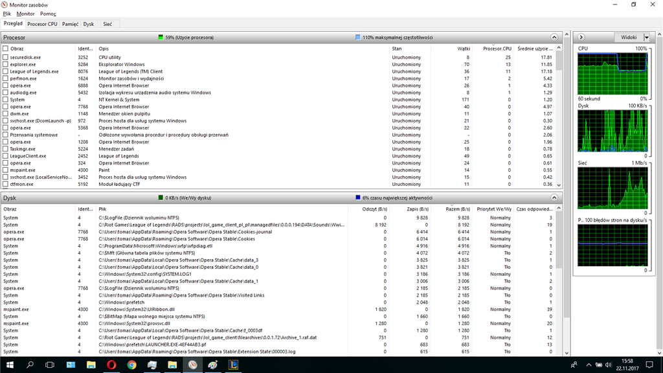This screenshot has width=663, height=373.
Task: Collapse the Dysk section
Action: [554, 198]
